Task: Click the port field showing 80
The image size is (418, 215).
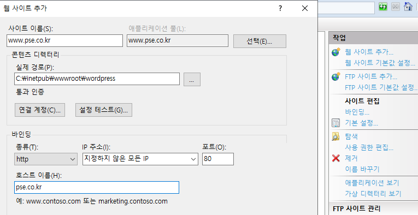Action: (x=218, y=159)
